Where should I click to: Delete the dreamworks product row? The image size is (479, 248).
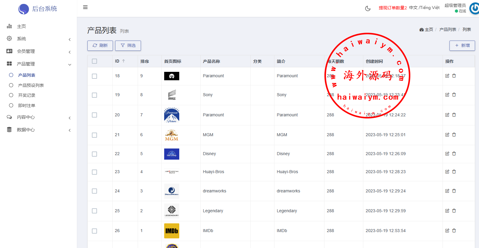[454, 191]
